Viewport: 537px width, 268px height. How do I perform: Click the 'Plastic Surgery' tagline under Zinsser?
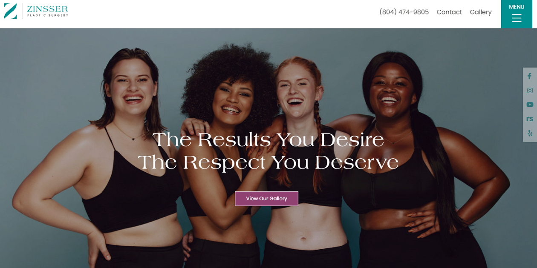48,15
